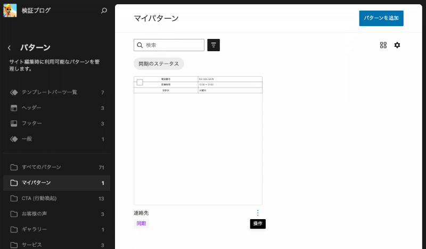Click the すべてのパターン folder icon
The image size is (426, 249).
click(14, 167)
